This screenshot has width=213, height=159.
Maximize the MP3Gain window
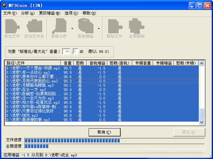200,6
